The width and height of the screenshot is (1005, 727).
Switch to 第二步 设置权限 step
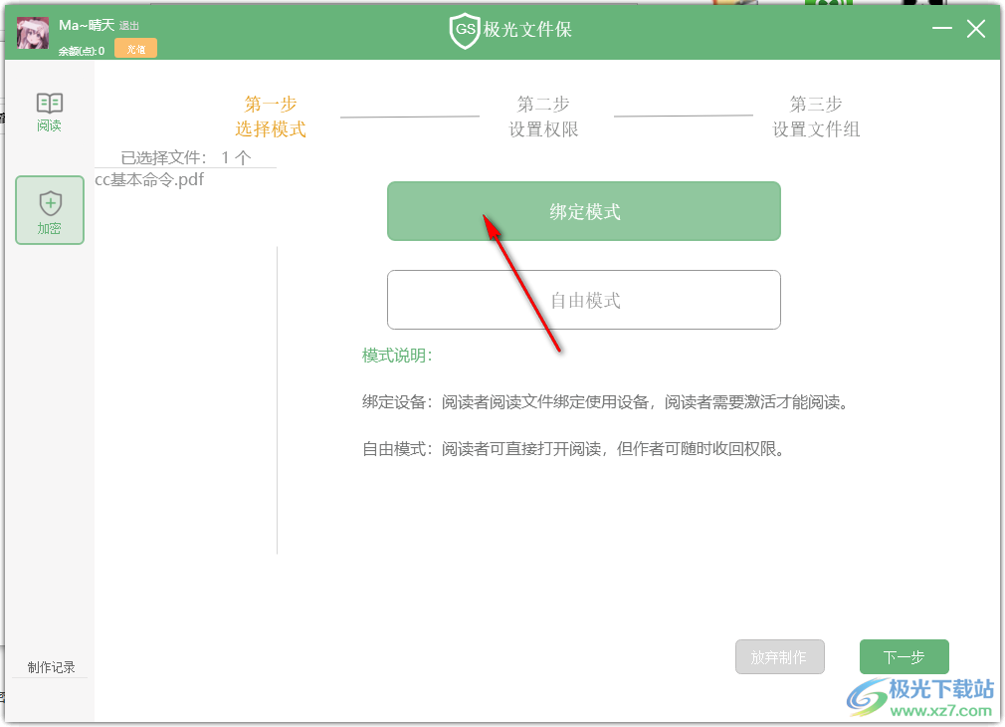[x=543, y=116]
